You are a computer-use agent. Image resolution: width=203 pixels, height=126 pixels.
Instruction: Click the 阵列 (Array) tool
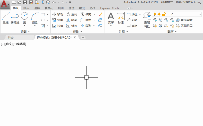86,26
